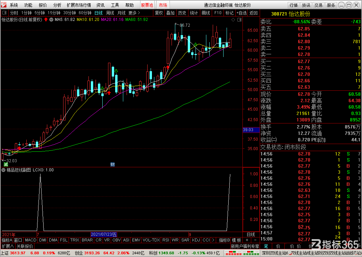The image size is (362, 257).
Task: Open the 资讯 menu
Action: 100,5
